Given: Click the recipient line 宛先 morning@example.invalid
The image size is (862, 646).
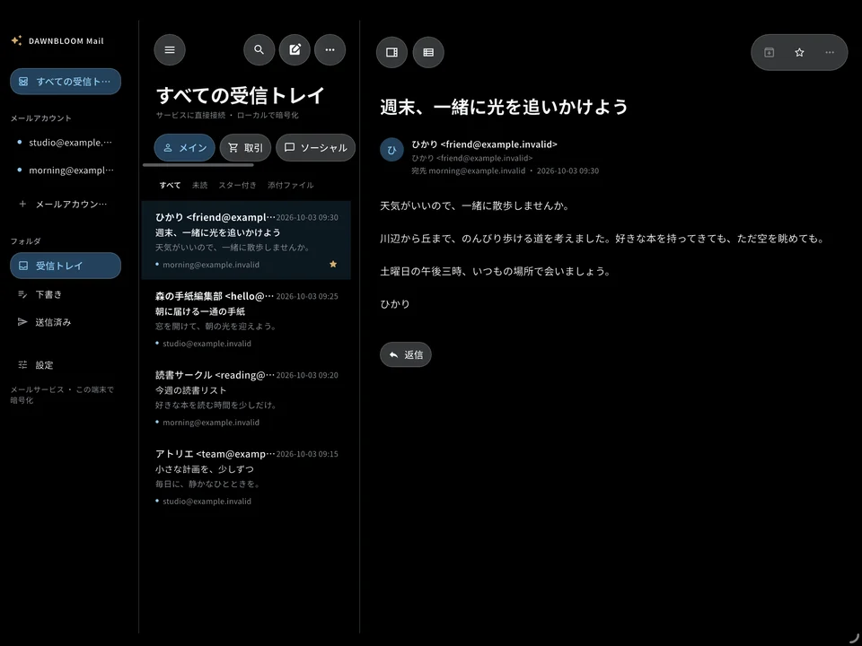Looking at the screenshot, I should [x=469, y=170].
